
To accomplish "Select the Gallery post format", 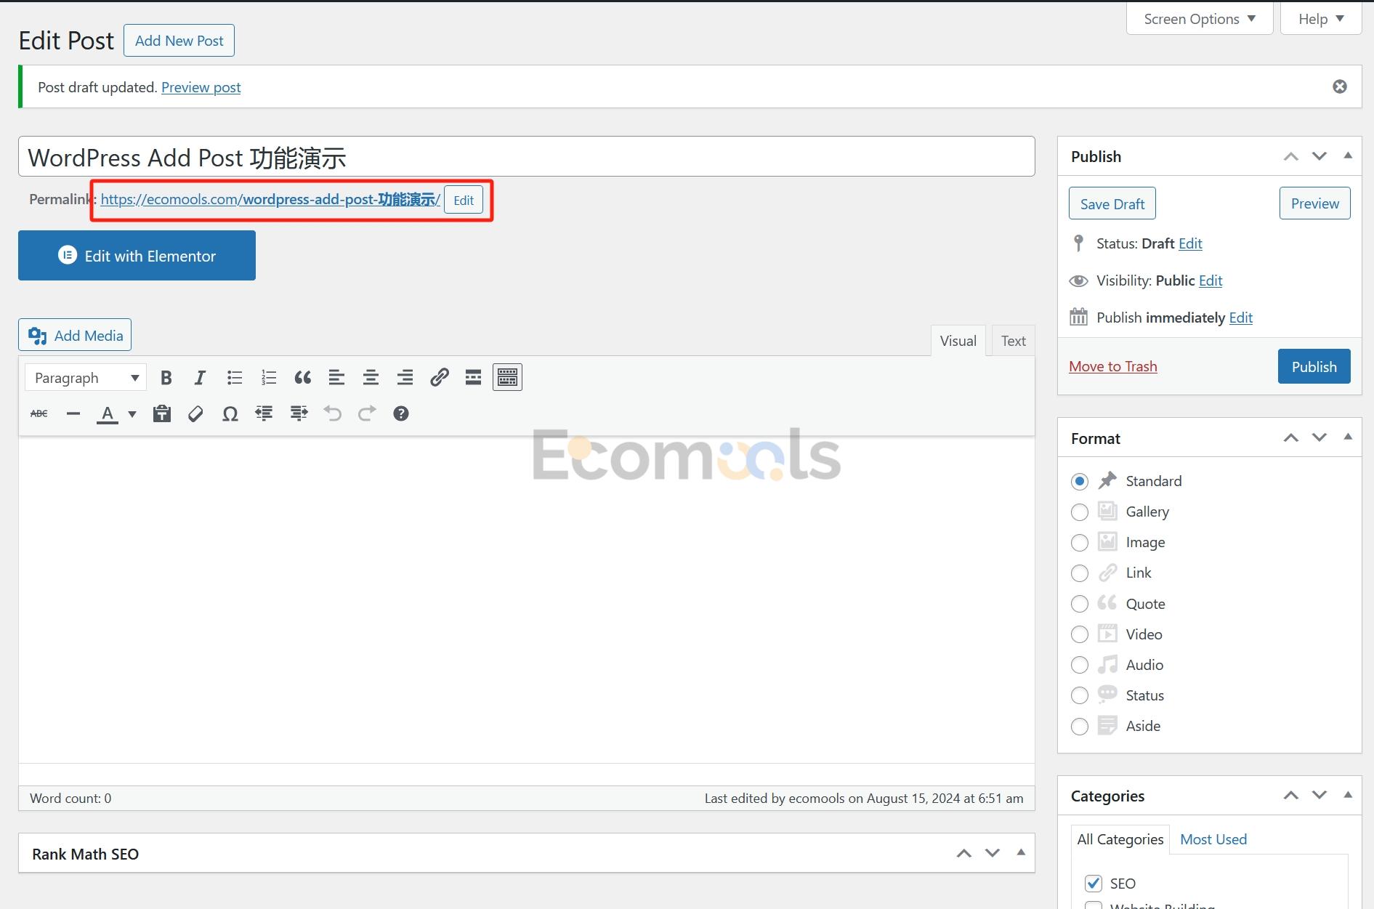I will 1080,512.
